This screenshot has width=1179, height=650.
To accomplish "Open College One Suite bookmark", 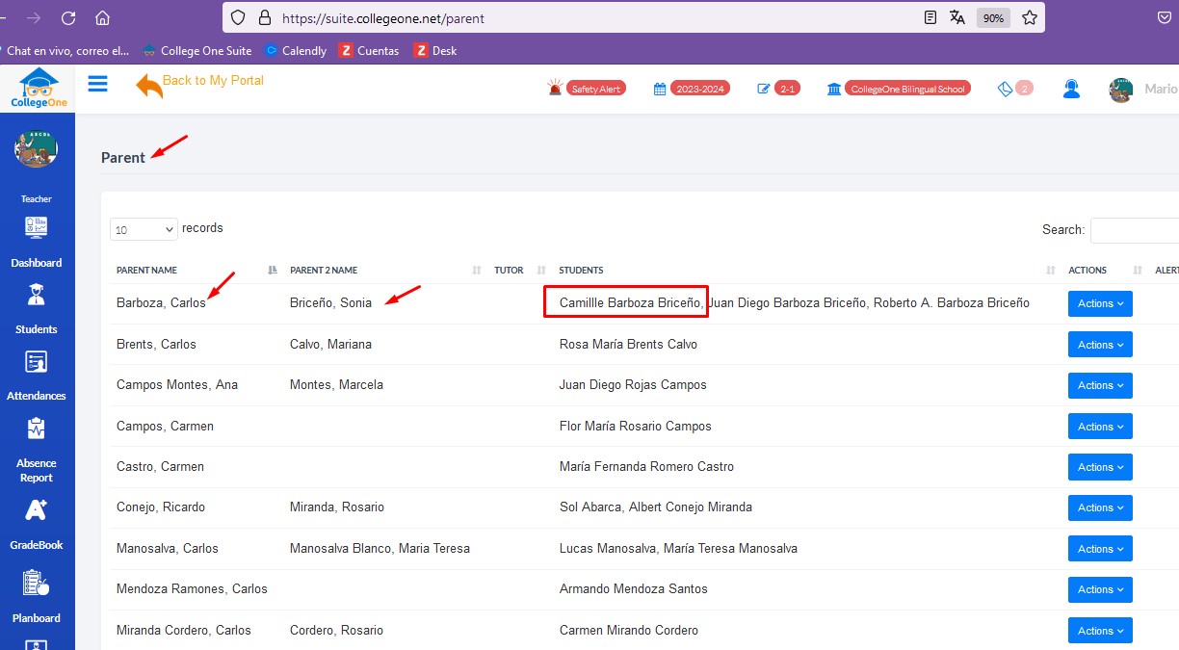I will 197,51.
